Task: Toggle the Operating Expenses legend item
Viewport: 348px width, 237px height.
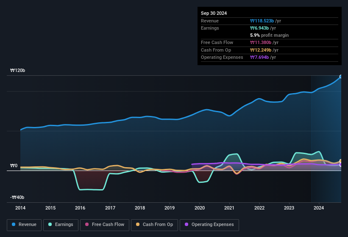Action: [209, 225]
